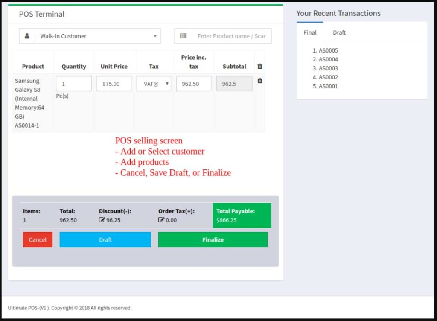Switch to the Draft transactions tab

tap(339, 32)
